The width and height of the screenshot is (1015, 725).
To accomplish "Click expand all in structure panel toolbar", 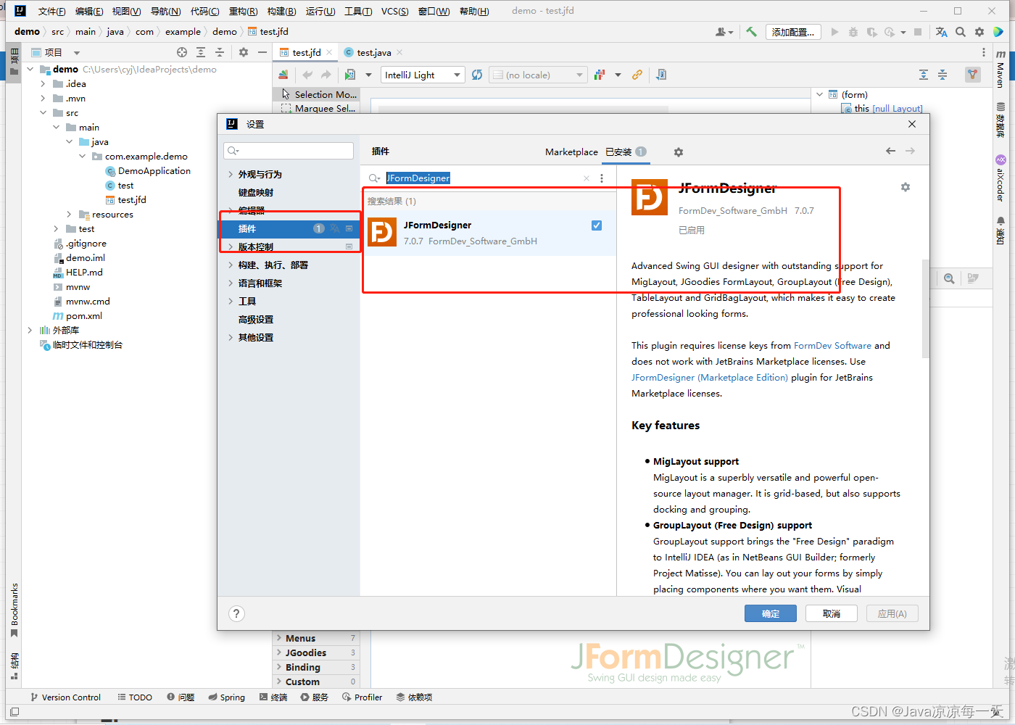I will coord(924,75).
